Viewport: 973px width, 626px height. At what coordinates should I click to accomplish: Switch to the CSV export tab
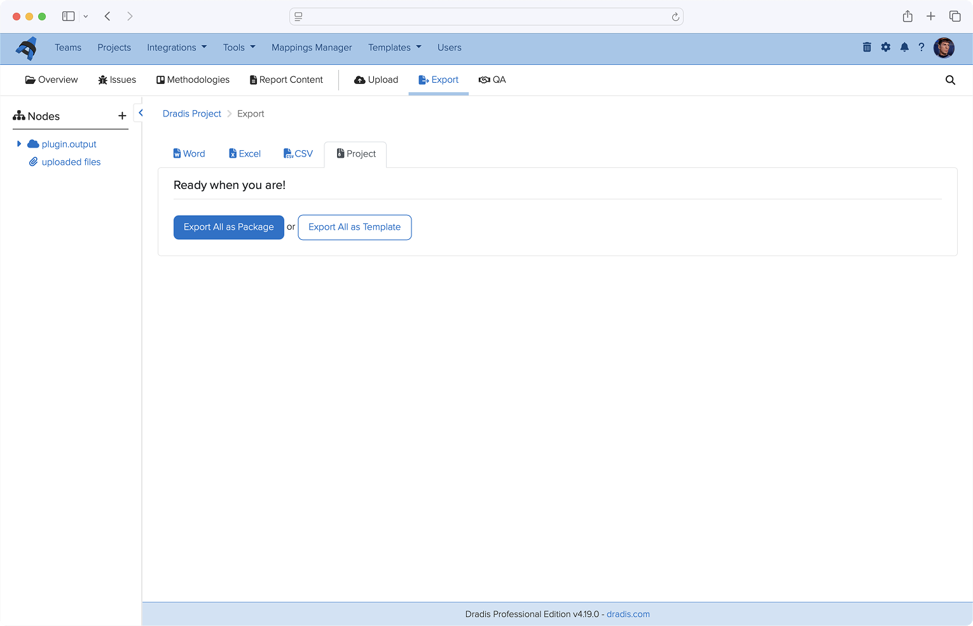298,154
